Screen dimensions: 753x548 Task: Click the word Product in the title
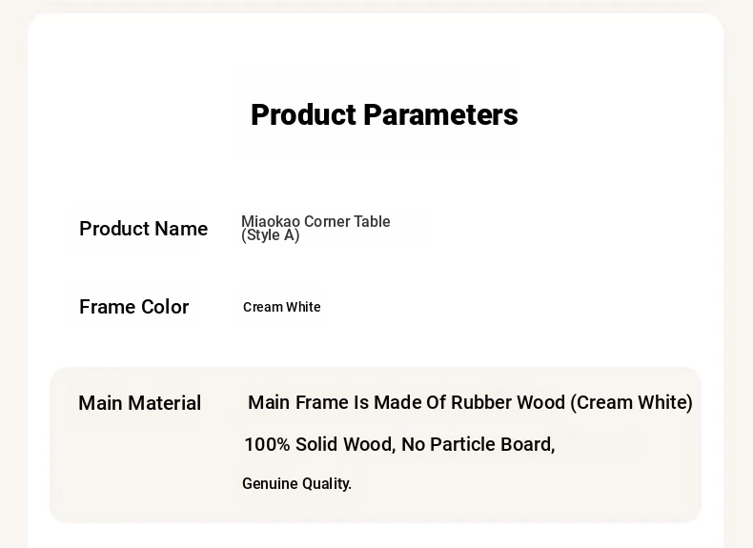303,114
